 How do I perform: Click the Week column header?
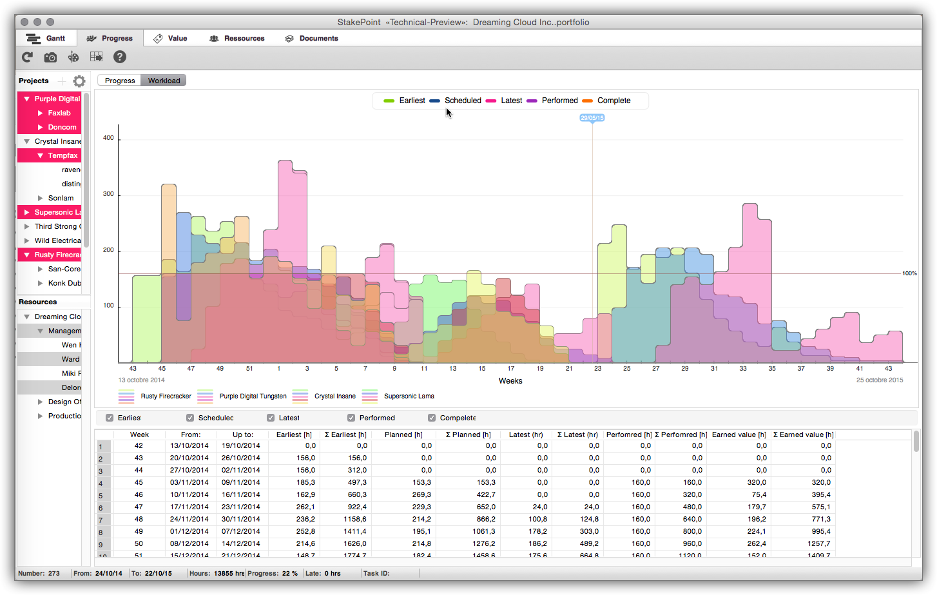click(x=139, y=434)
